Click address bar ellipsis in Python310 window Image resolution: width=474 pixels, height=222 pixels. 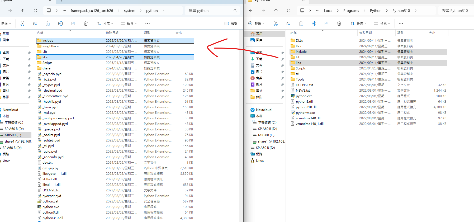click(318, 11)
